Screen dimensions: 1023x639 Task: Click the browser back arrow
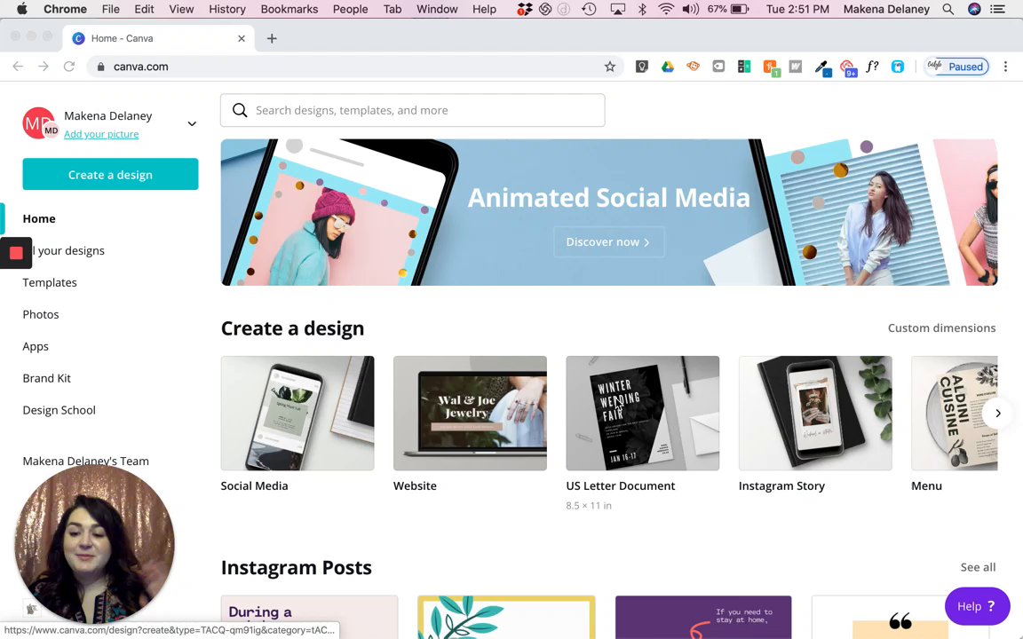[18, 67]
